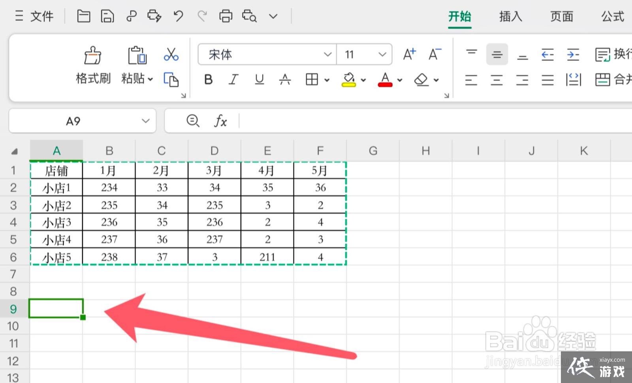Decrease indent icon
Image resolution: width=632 pixels, height=383 pixels.
click(547, 54)
